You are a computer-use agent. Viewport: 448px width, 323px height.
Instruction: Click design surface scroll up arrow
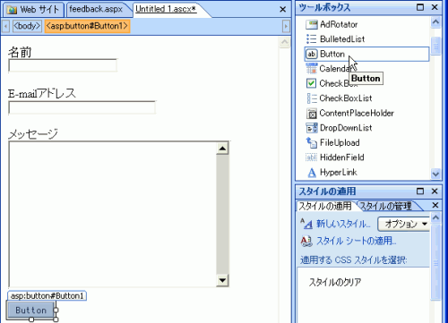pos(285,42)
